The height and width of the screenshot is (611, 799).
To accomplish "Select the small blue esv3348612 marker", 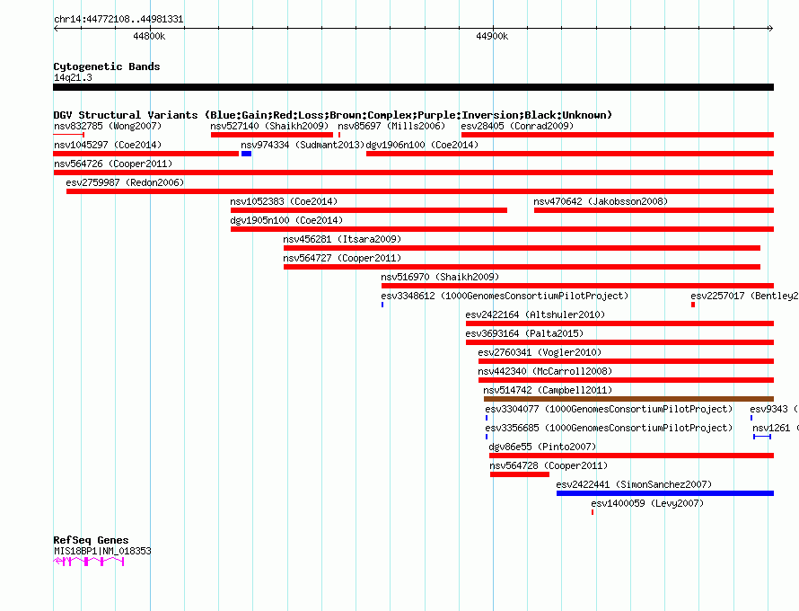I will (382, 305).
